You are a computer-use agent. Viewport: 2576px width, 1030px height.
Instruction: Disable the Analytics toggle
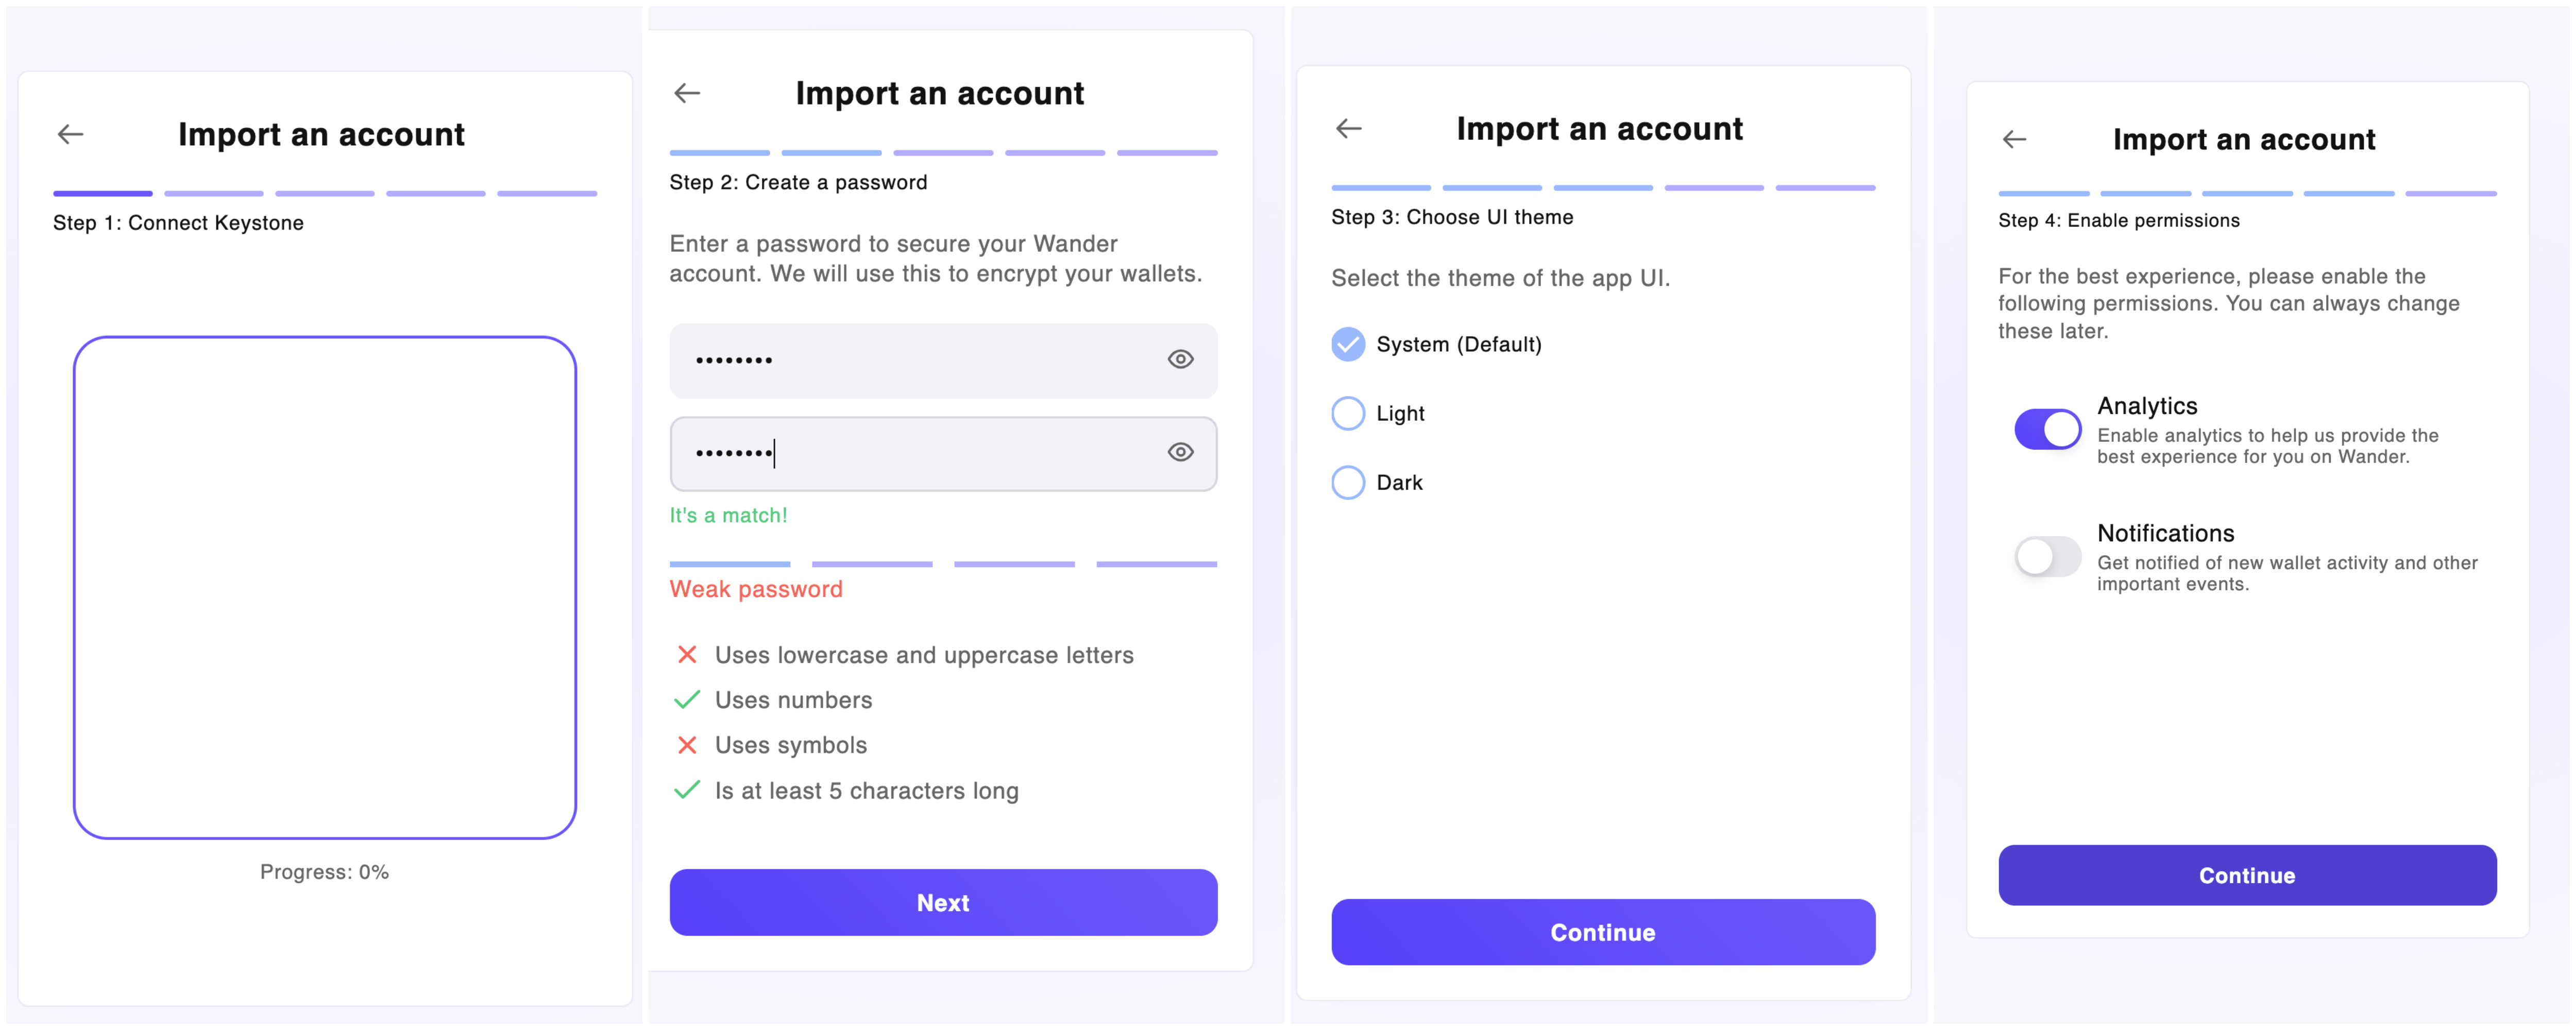[2047, 430]
